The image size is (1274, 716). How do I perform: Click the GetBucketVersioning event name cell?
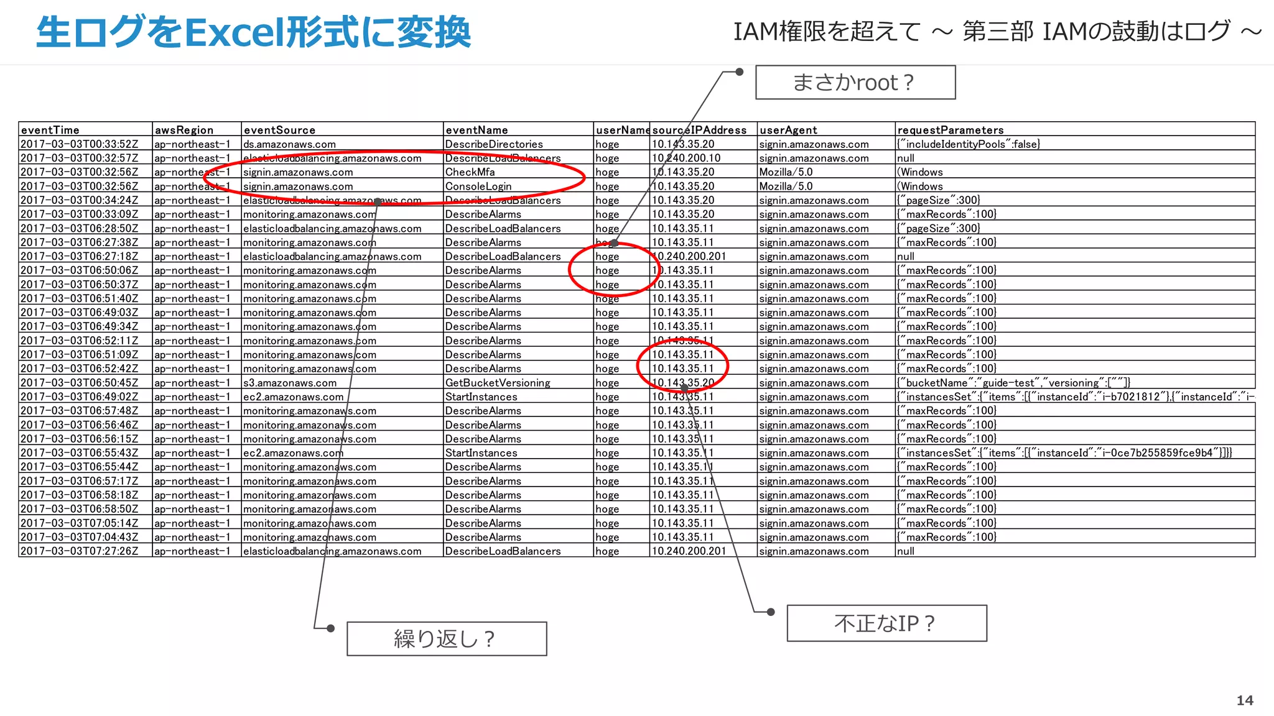[518, 382]
